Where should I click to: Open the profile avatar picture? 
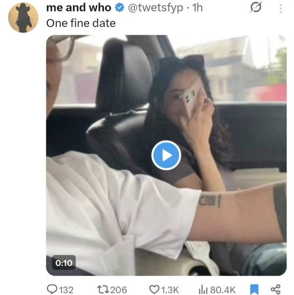point(23,17)
